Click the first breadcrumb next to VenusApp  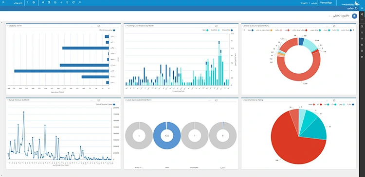click(x=314, y=3)
